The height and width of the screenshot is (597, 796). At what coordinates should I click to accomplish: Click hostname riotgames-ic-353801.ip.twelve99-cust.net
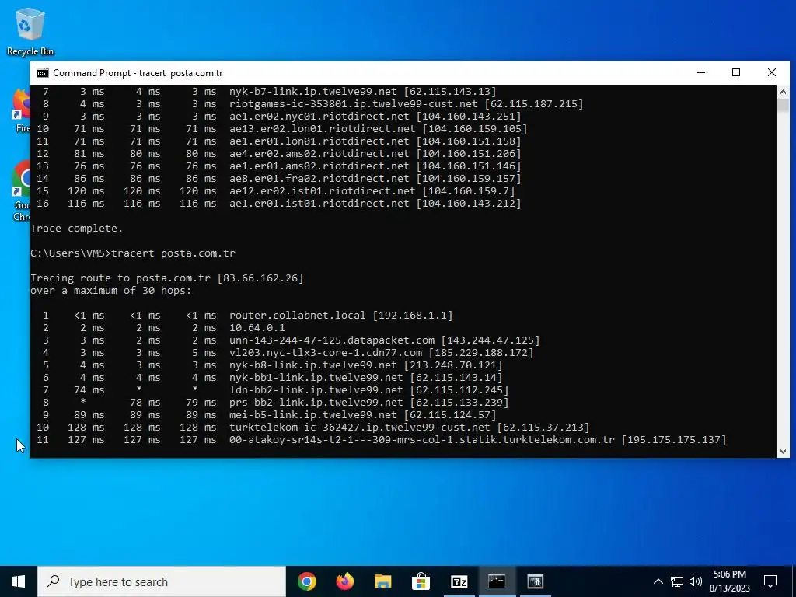pyautogui.click(x=354, y=104)
